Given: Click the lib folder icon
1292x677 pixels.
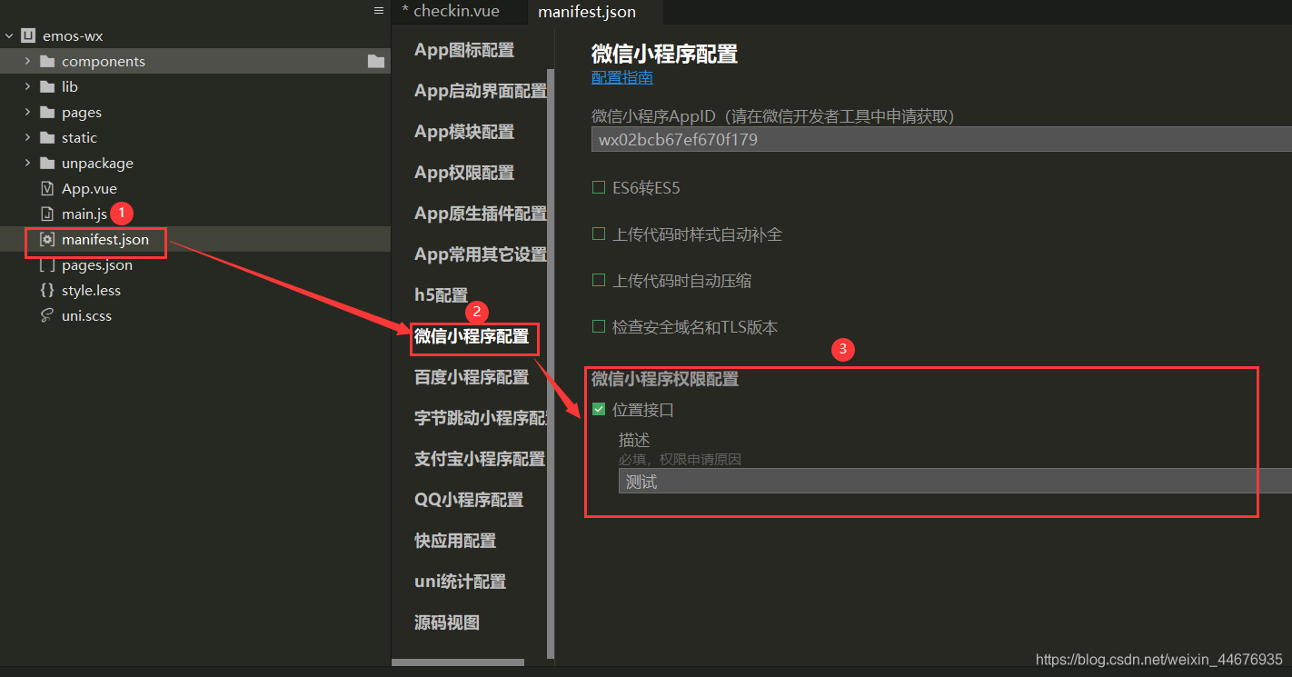Looking at the screenshot, I should coord(47,87).
